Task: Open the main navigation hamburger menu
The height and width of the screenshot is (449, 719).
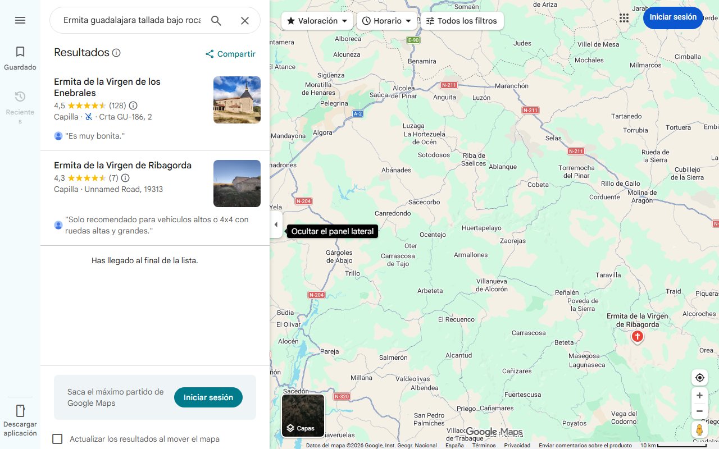Action: coord(20,20)
